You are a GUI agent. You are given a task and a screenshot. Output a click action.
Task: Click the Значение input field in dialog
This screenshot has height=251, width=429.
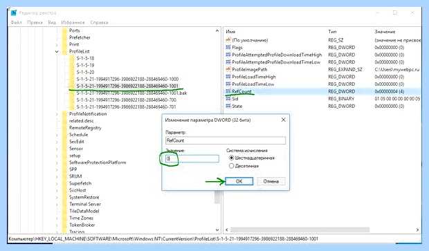(192, 158)
